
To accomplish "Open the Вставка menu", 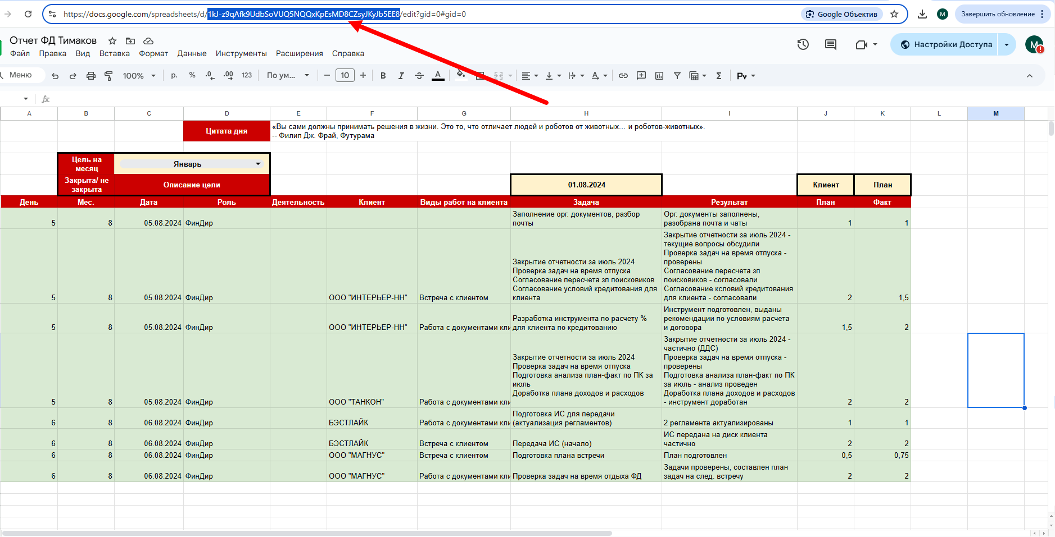I will click(x=114, y=54).
